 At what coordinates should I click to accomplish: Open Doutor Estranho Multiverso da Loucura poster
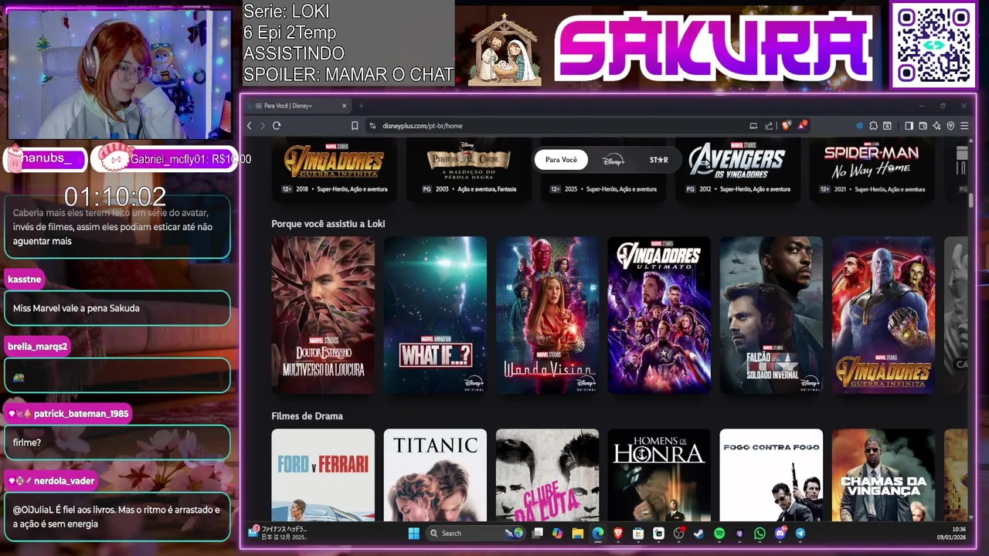click(x=323, y=315)
